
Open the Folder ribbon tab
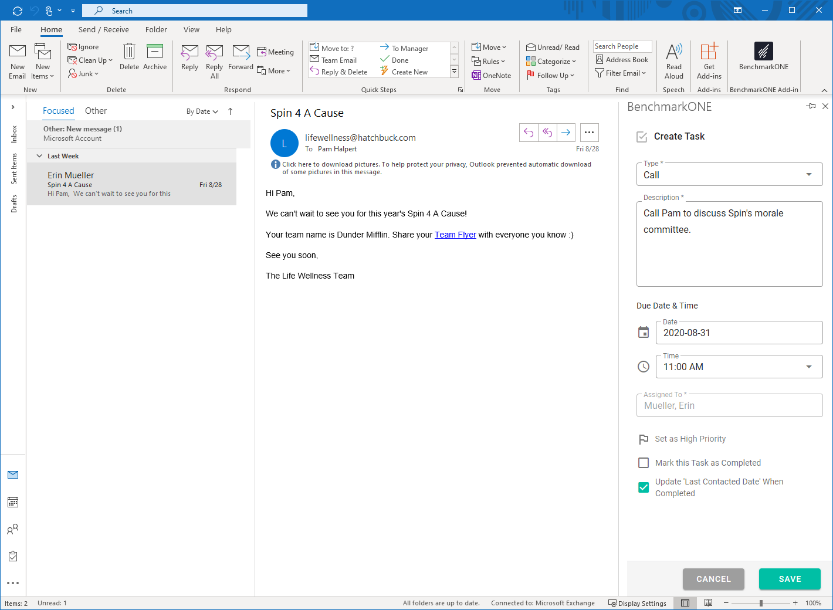click(156, 29)
